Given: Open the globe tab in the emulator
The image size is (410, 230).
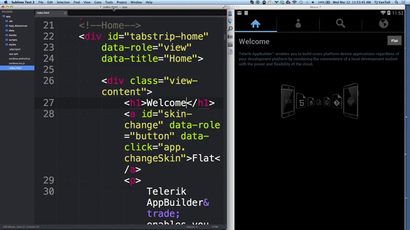Looking at the screenshot, I should [383, 24].
